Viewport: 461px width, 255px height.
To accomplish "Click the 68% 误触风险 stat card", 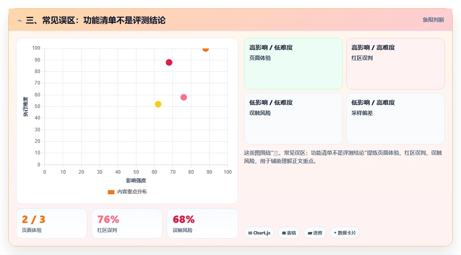I will pyautogui.click(x=202, y=224).
